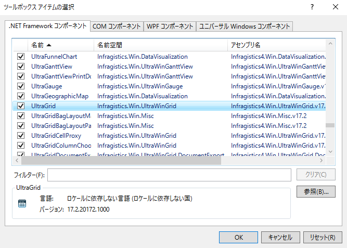This screenshot has height=248, width=347.
Task: Toggle the UltraGrid checkbox
Action: point(21,106)
